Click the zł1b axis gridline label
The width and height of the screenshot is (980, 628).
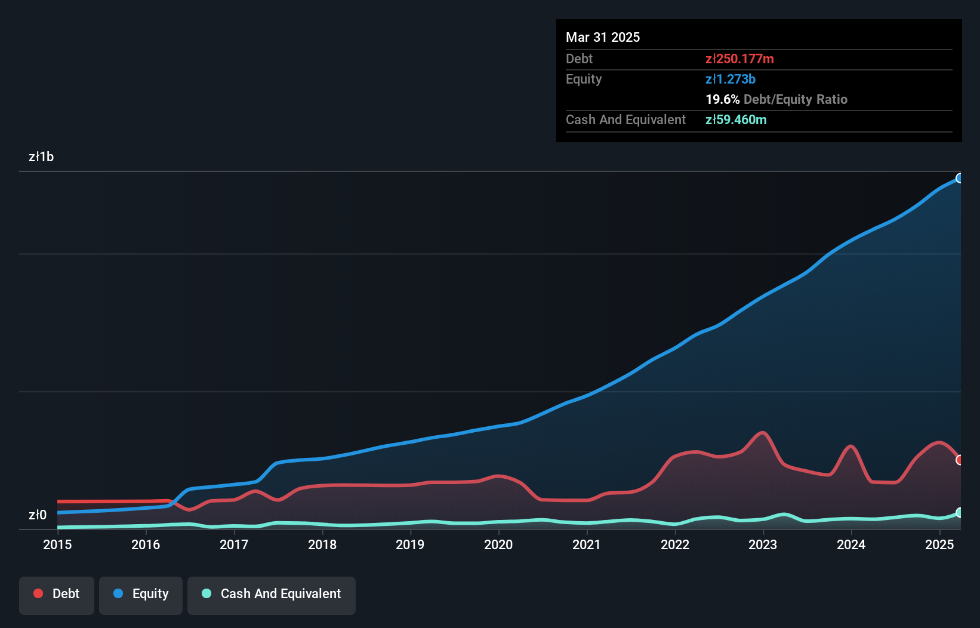click(x=42, y=157)
